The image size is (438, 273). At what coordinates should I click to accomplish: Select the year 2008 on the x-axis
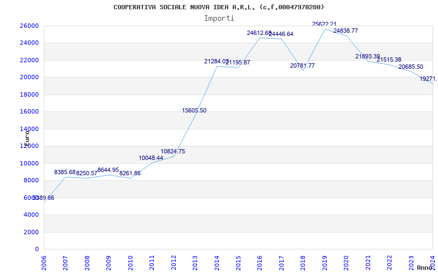pyautogui.click(x=87, y=263)
